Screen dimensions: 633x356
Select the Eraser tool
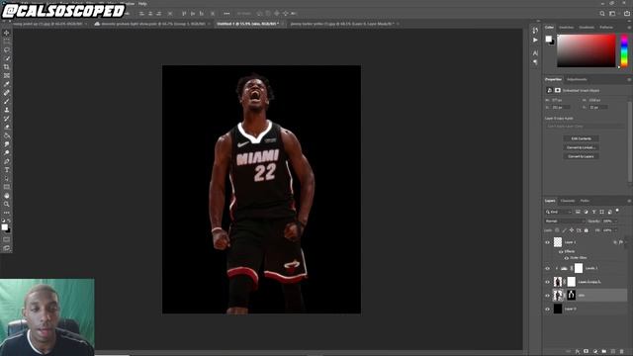tap(7, 128)
